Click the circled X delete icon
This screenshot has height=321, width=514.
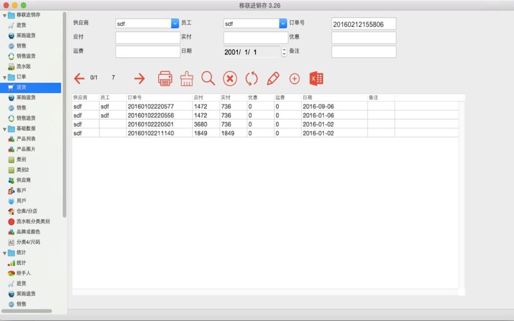(230, 78)
